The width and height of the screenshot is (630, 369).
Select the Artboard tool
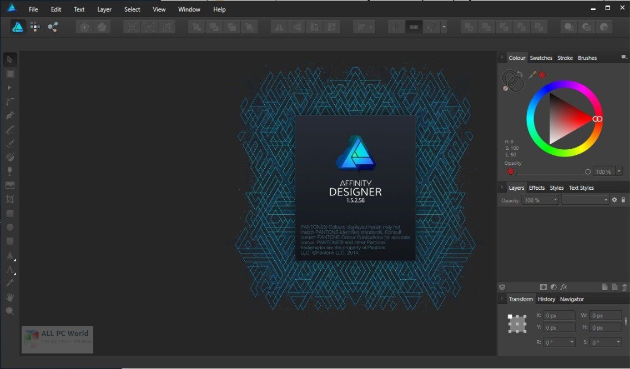tap(10, 74)
